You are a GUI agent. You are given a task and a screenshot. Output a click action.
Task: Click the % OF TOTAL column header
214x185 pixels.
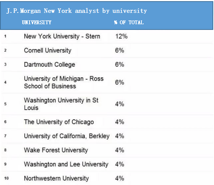129,22
